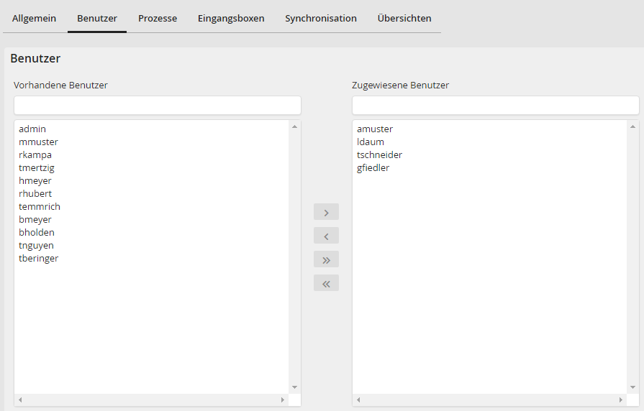Viewport: 644px width, 411px height.
Task: Switch to the Prozesse tab
Action: 158,18
